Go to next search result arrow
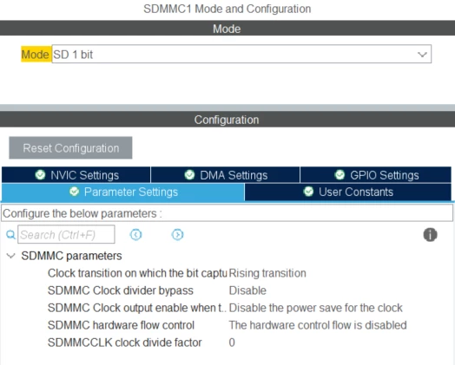Screen dimensions: 455x365 178,234
